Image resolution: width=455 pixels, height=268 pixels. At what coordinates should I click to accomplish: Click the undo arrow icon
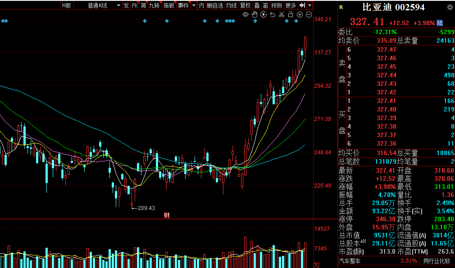pyautogui.click(x=273, y=15)
